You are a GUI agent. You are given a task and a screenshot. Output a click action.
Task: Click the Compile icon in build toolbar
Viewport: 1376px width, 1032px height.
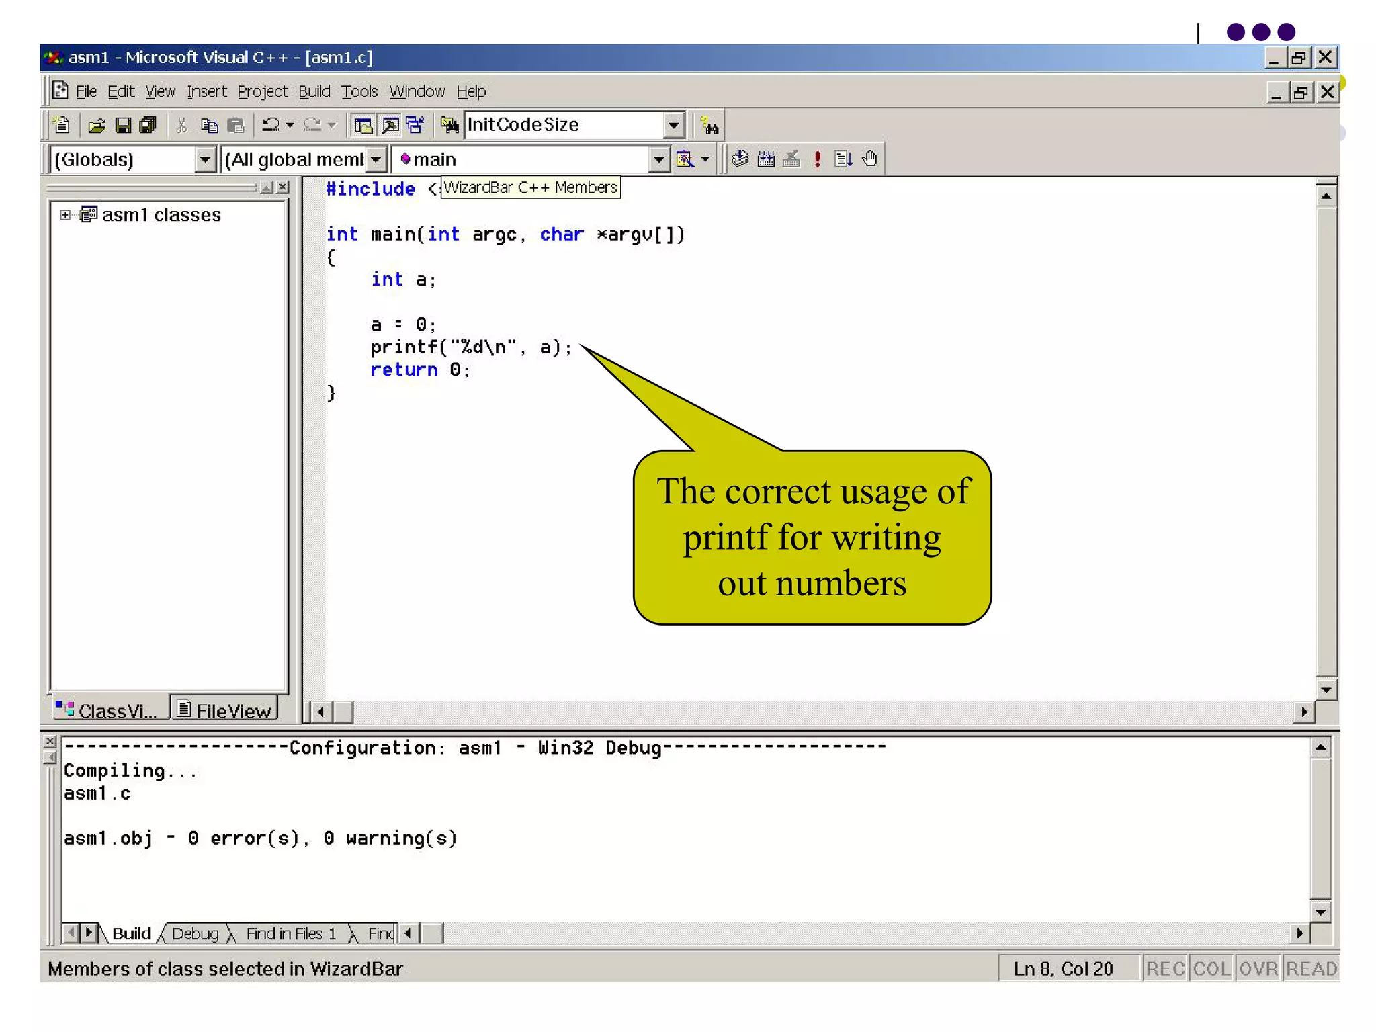point(740,159)
